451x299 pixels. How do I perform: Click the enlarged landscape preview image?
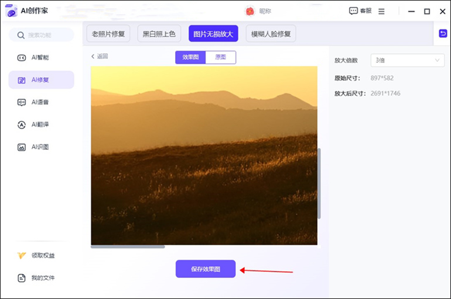(204, 155)
